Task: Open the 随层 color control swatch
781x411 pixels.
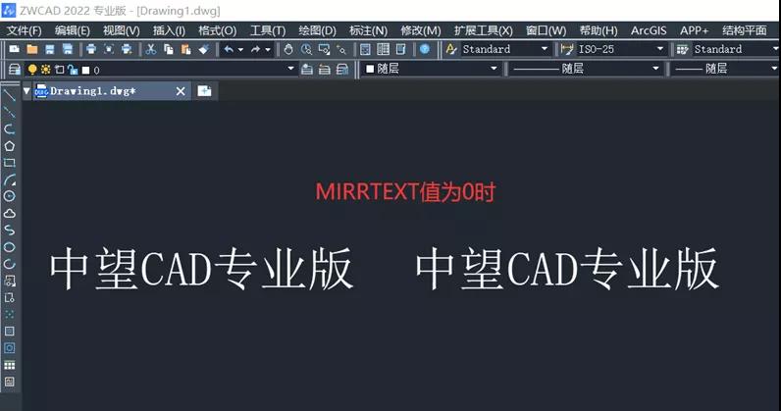Action: coord(432,69)
